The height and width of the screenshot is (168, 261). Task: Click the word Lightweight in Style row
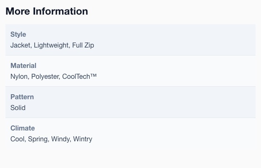pyautogui.click(x=51, y=45)
